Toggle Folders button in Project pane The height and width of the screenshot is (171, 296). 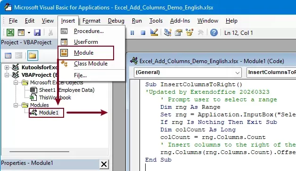coord(33,56)
